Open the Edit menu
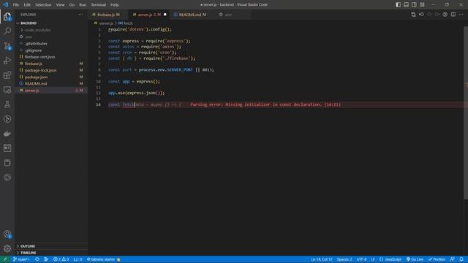This screenshot has height=263, width=468. 27,5
